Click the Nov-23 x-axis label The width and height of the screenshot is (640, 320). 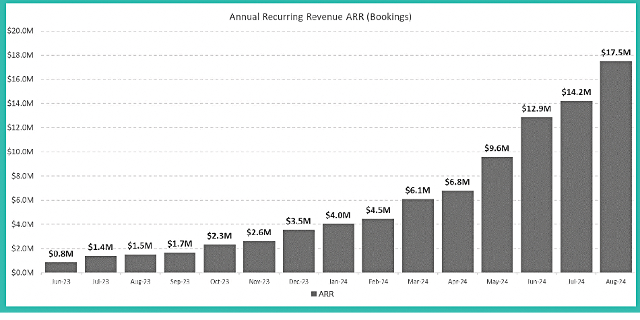(259, 281)
